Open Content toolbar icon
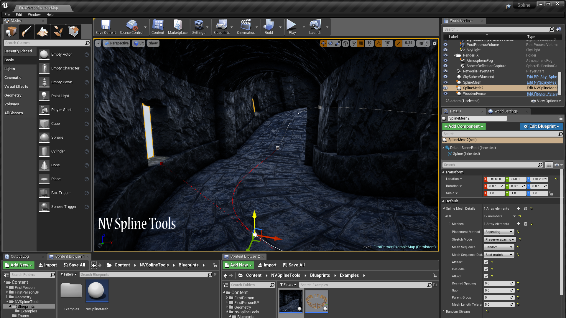This screenshot has height=318, width=566. (x=158, y=27)
